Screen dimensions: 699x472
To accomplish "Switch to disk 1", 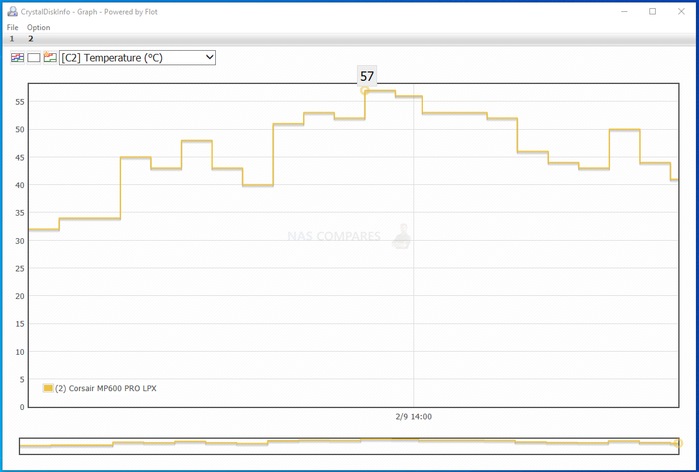I will 12,39.
